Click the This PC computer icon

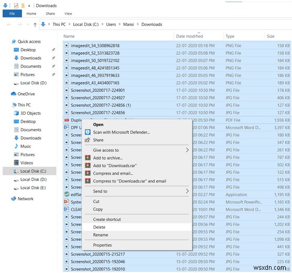pyautogui.click(x=14, y=105)
